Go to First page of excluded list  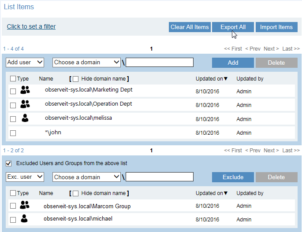[233, 151]
